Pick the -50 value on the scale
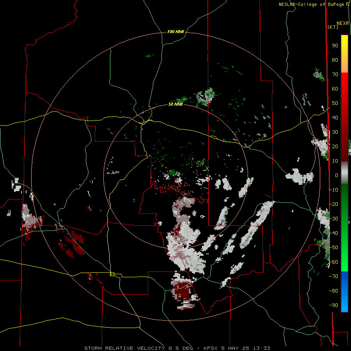Screen dimensions: 351x351 coord(333,248)
